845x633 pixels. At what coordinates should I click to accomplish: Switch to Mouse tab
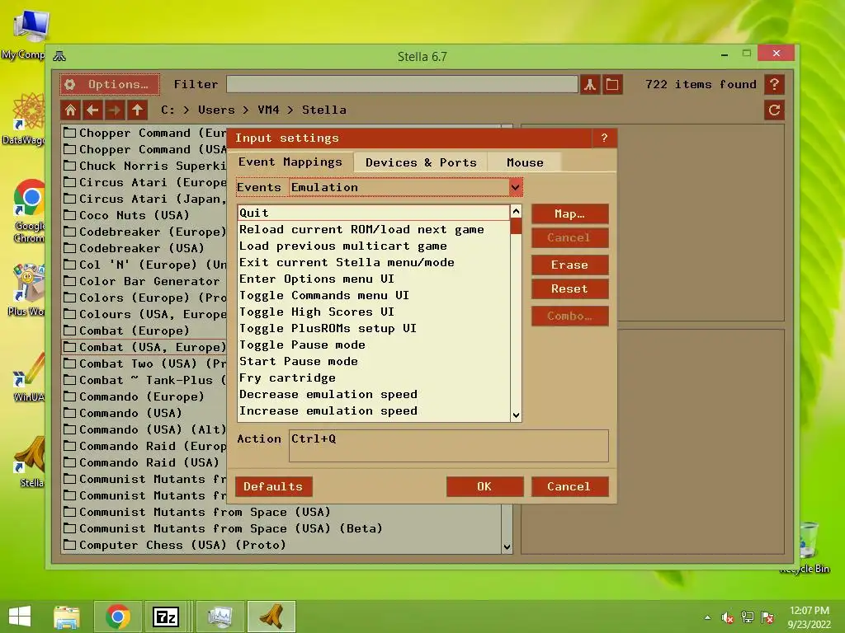tap(525, 162)
